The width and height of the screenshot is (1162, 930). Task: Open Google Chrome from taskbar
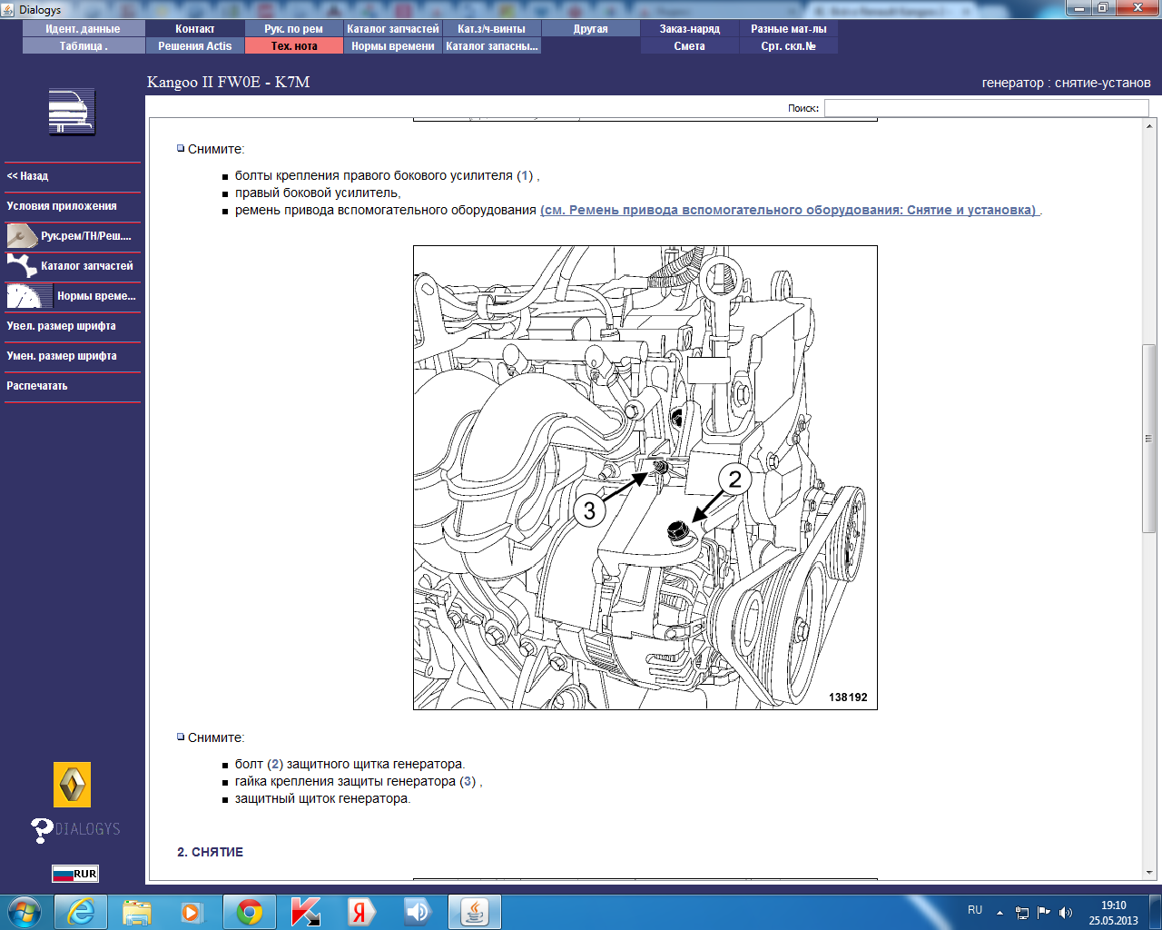pyautogui.click(x=250, y=912)
